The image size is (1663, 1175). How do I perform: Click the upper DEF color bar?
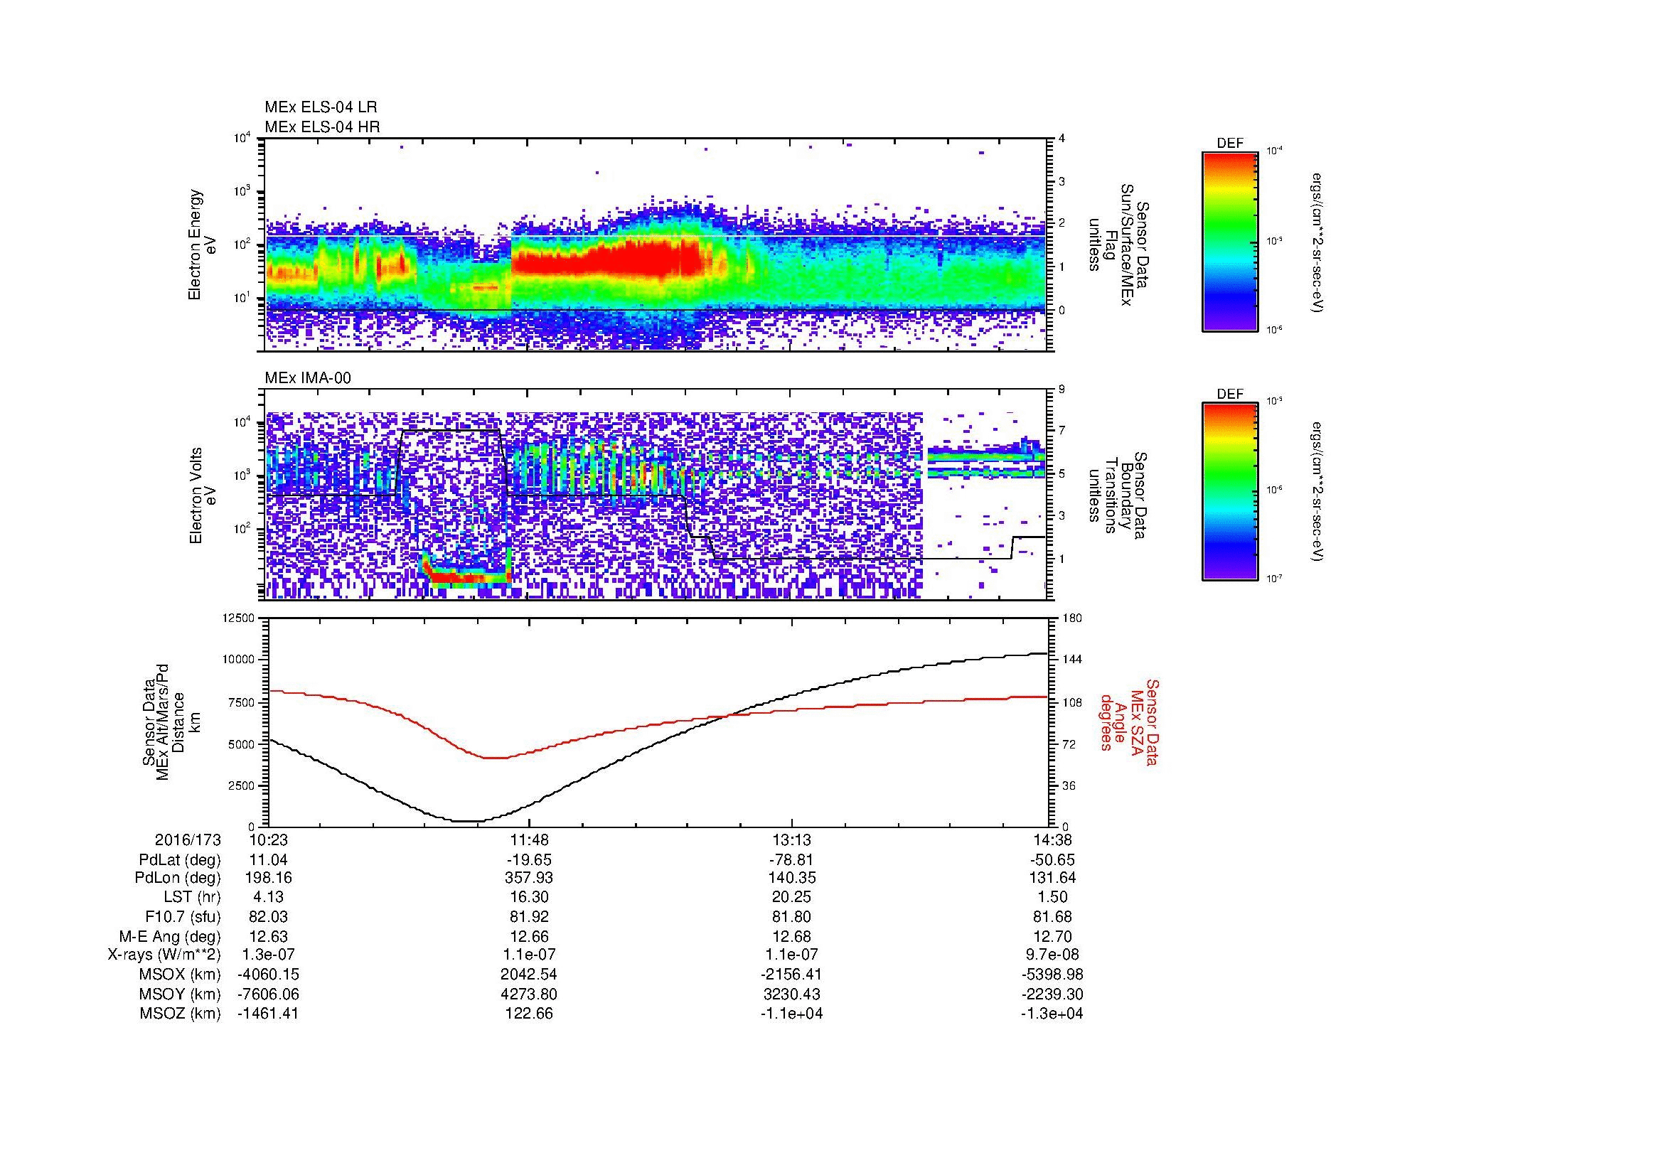point(1230,241)
